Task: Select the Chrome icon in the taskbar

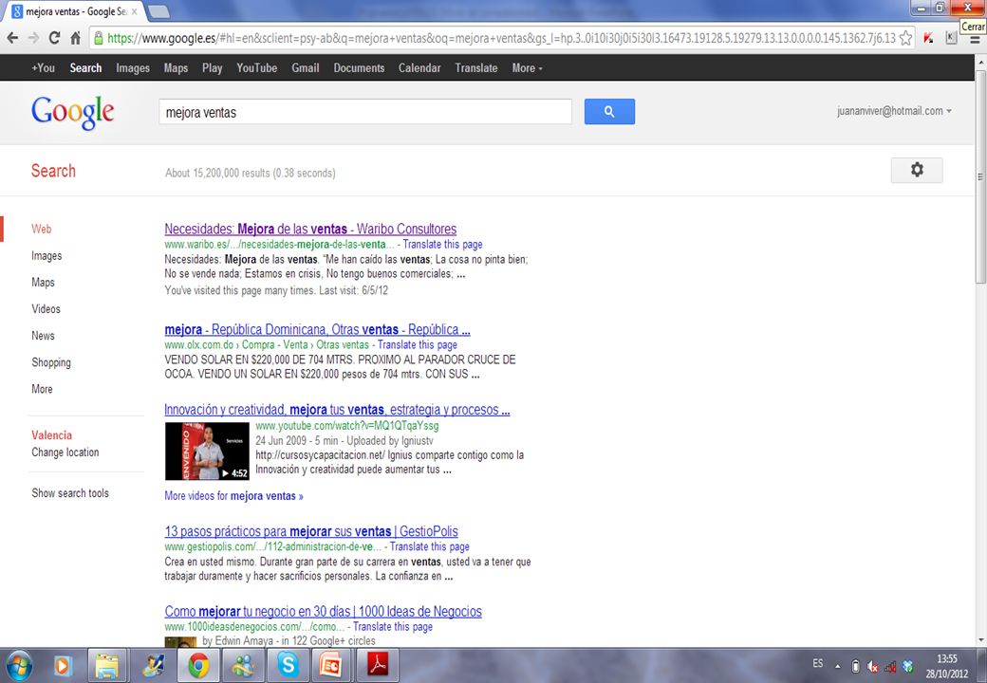Action: pyautogui.click(x=198, y=665)
